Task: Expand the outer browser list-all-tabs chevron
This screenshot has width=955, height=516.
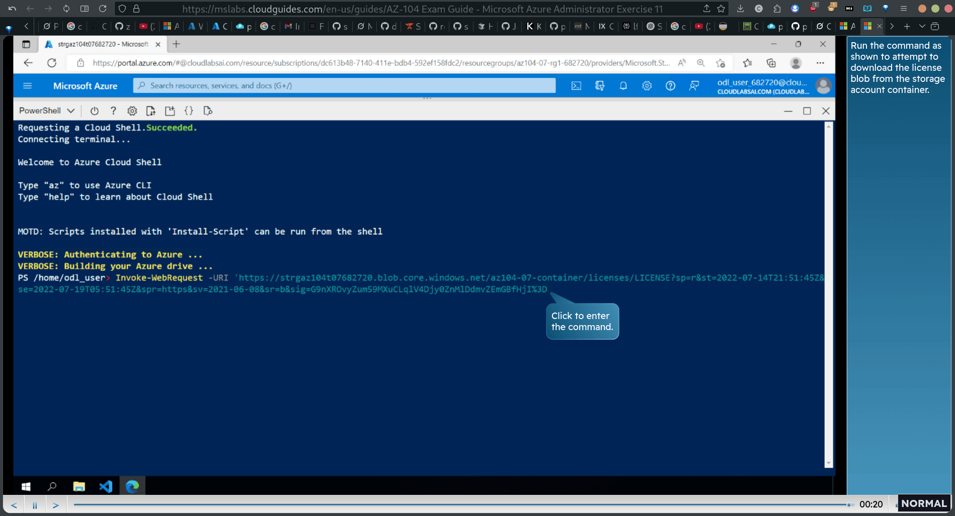Action: click(922, 26)
